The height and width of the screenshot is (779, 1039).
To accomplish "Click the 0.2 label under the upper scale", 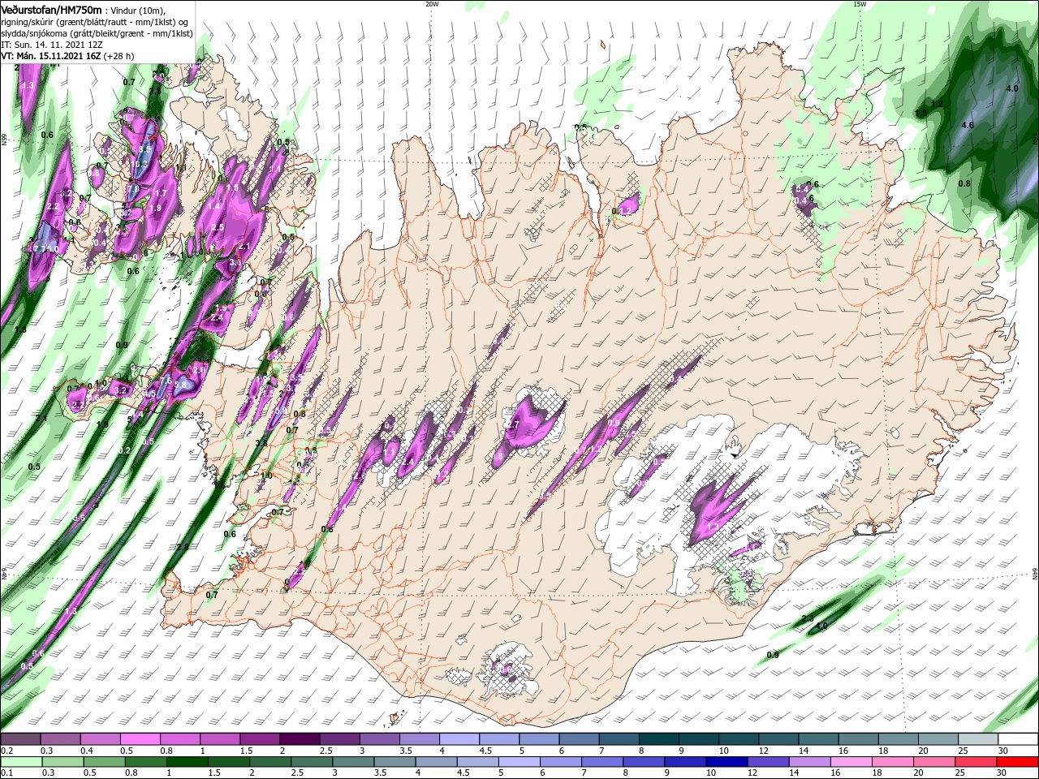I will pyautogui.click(x=6, y=751).
